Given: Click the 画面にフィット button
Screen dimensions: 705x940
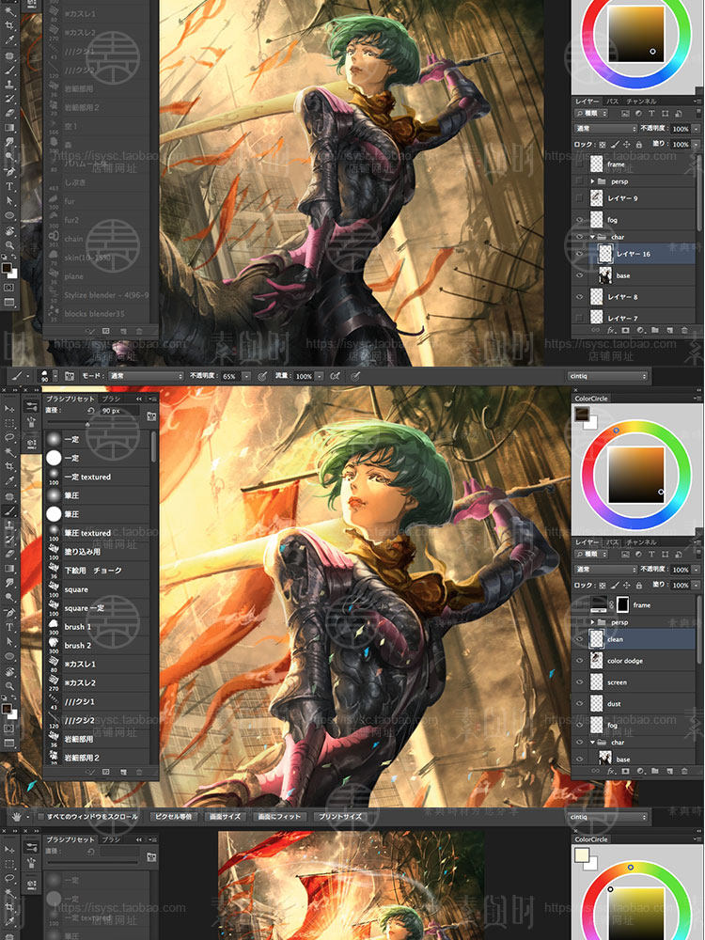Looking at the screenshot, I should 279,817.
